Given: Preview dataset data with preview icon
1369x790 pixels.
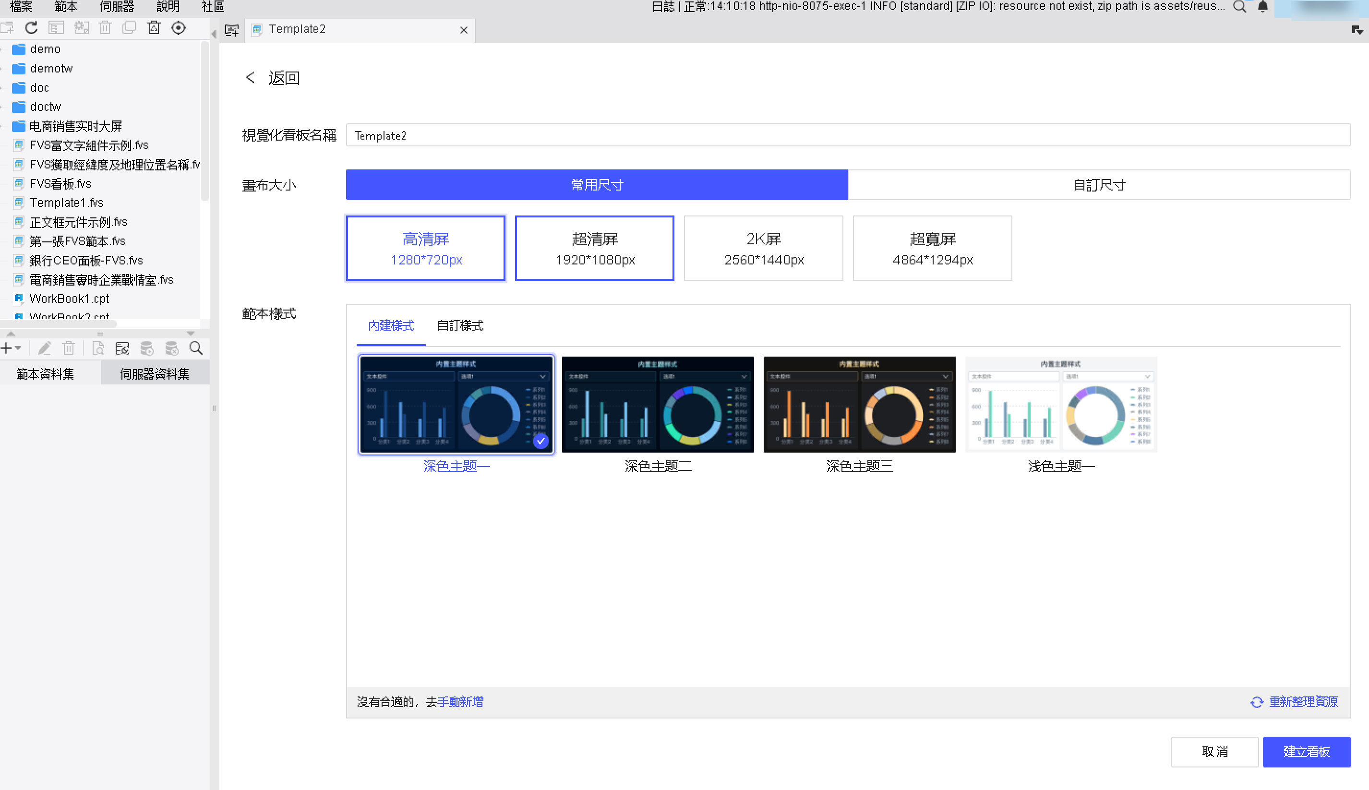Looking at the screenshot, I should [98, 348].
